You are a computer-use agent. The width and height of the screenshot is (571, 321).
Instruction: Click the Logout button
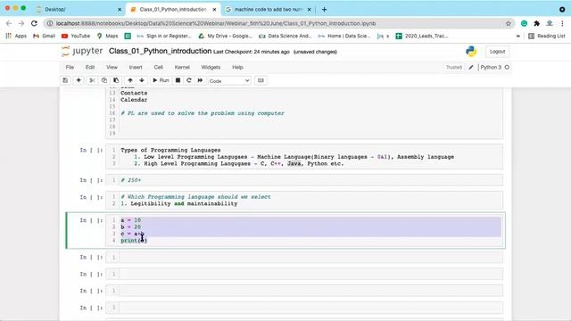coord(497,52)
